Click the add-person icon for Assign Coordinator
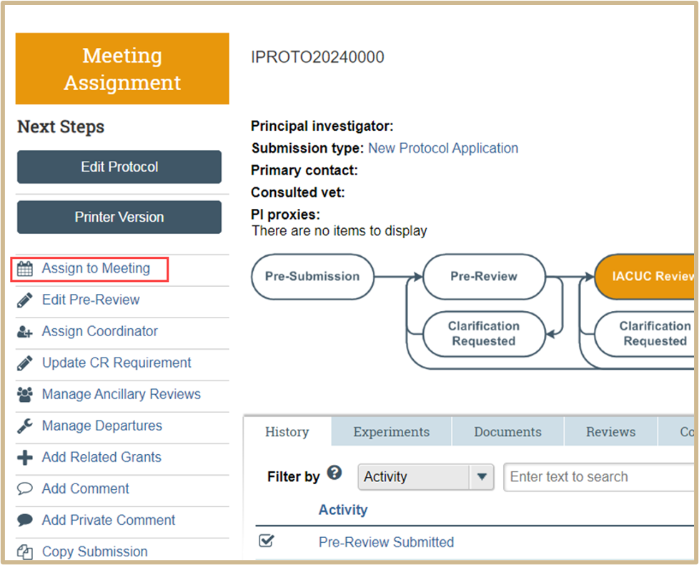 tap(25, 332)
